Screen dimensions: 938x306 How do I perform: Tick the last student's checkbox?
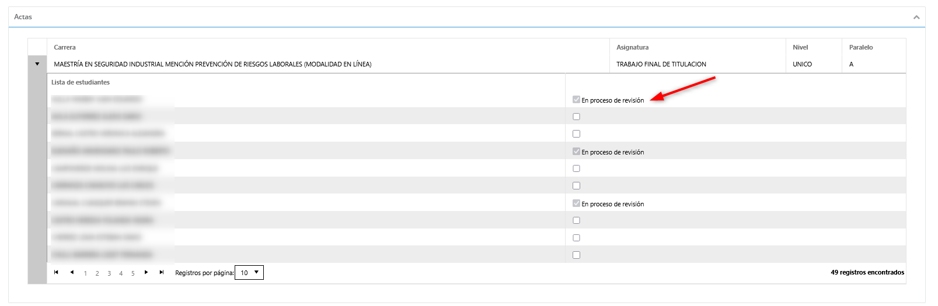click(x=576, y=255)
